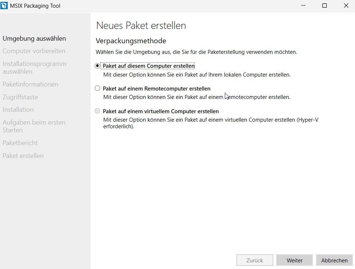Go to 'Umgebung auswählen' step in sidebar

click(x=34, y=38)
